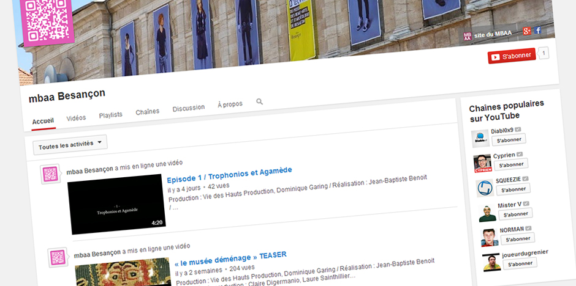This screenshot has height=286, width=576.
Task: Open Cyprien channel name link
Action: click(504, 156)
